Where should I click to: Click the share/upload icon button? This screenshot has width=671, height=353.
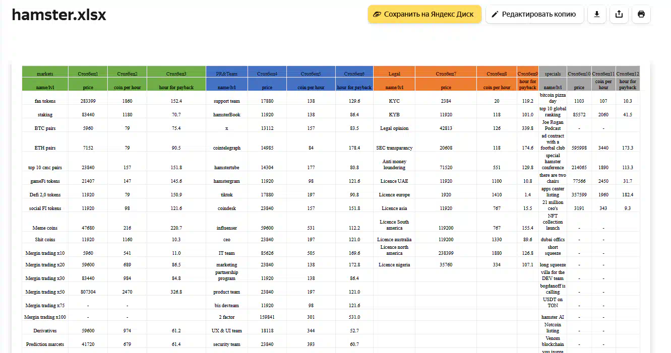[x=619, y=14]
